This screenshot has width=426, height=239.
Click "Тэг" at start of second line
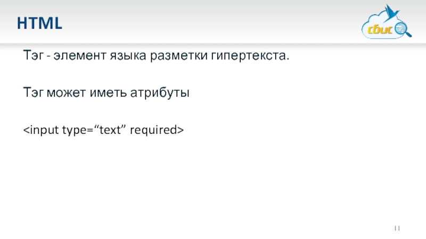(x=33, y=93)
